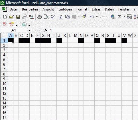Click the AutoSum sigma icon

[120, 17]
